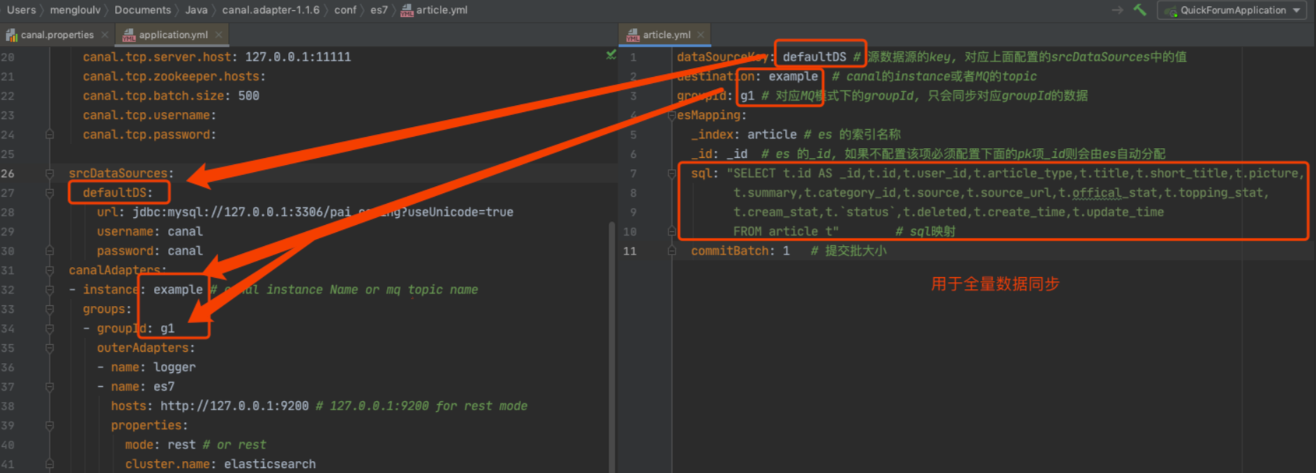Image resolution: width=1316 pixels, height=473 pixels.
Task: Click the 'password: canal' line
Action: [x=150, y=251]
